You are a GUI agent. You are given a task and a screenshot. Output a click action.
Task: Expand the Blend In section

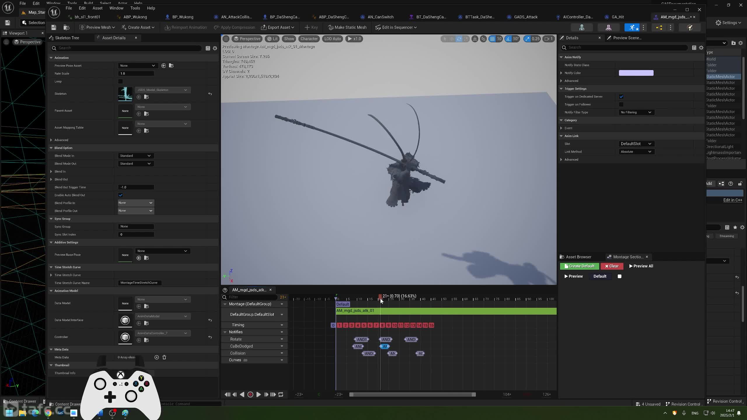(x=51, y=171)
